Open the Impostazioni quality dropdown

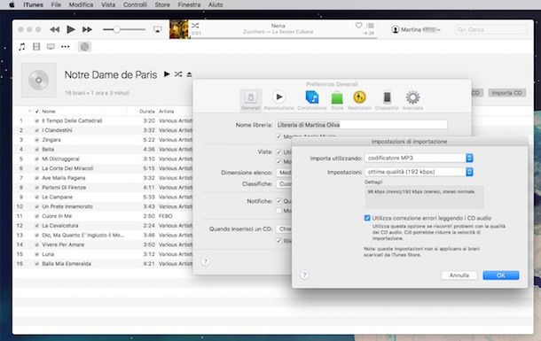point(419,172)
